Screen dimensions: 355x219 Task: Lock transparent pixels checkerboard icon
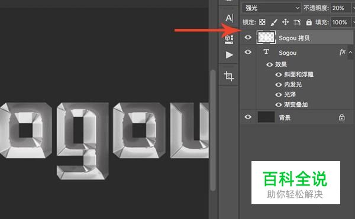point(262,22)
